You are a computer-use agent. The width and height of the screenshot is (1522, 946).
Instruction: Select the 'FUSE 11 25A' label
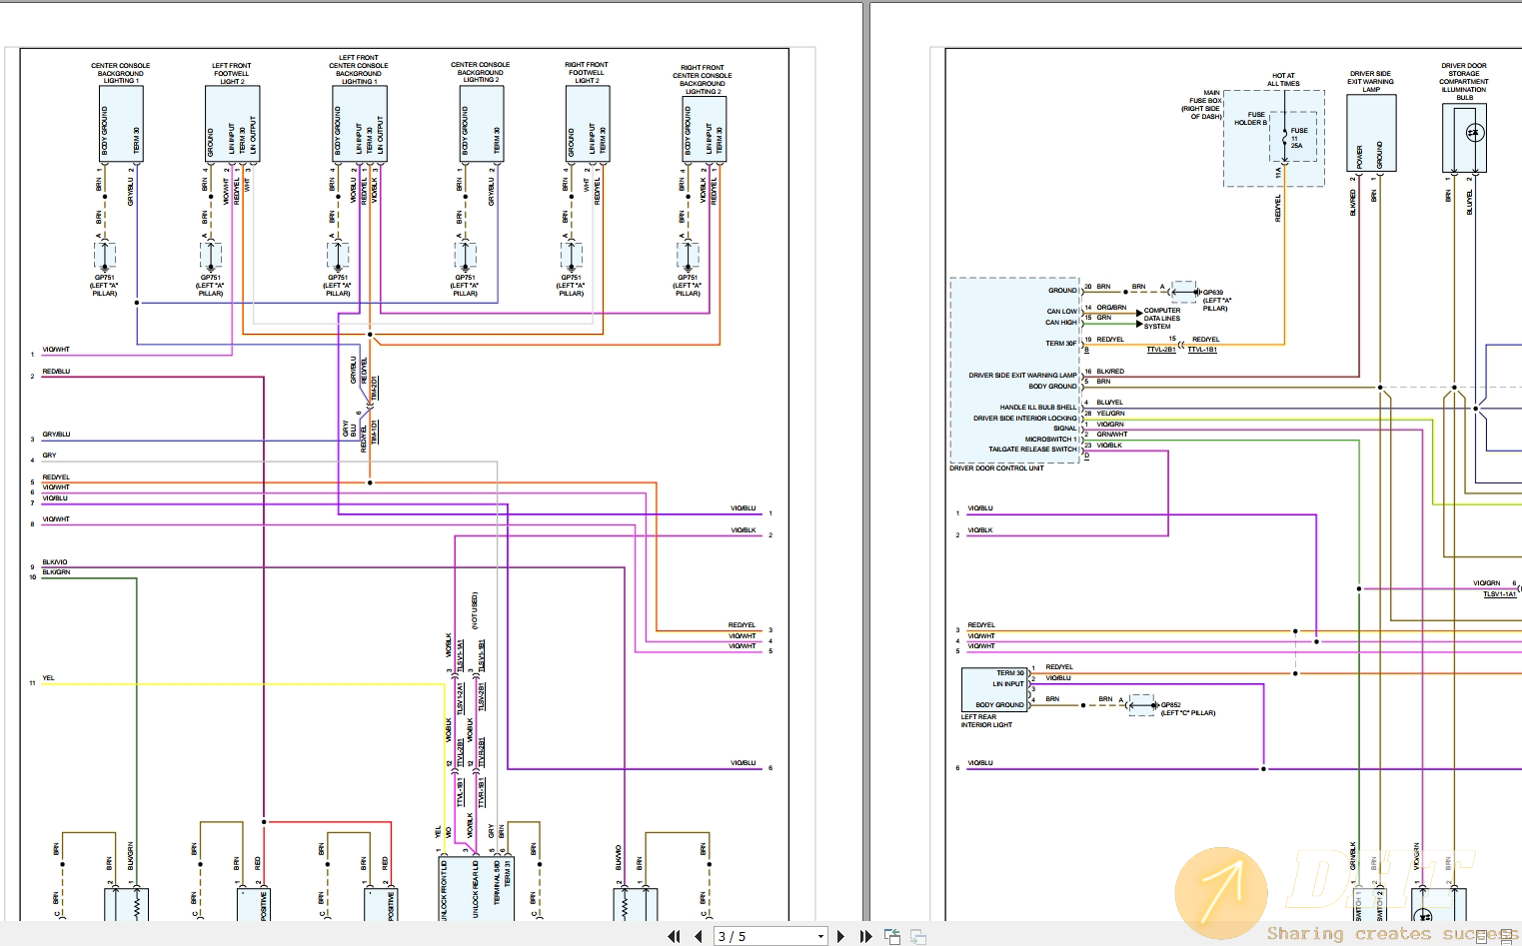coord(1298,138)
